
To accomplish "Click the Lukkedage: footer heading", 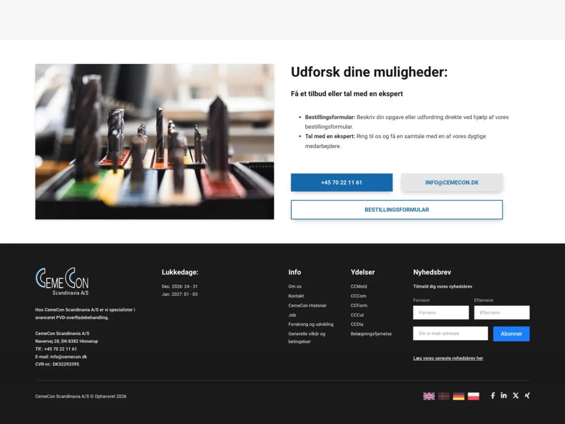I will coord(180,272).
